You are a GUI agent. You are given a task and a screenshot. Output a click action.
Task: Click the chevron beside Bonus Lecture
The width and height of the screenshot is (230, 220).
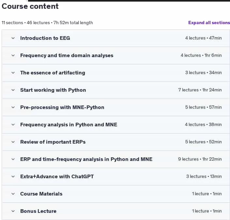coord(13,211)
